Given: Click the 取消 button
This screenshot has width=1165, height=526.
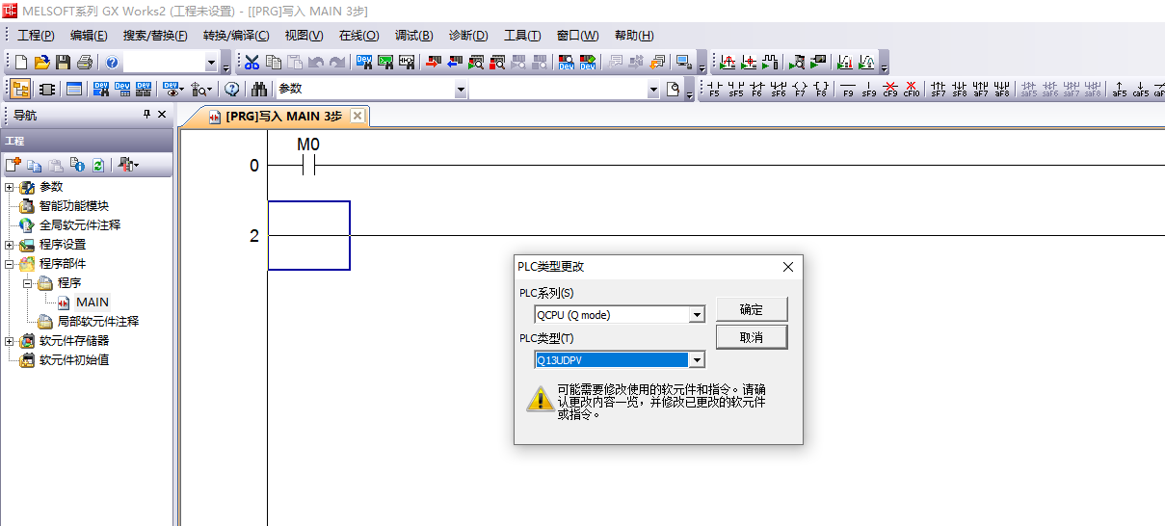Looking at the screenshot, I should 751,337.
